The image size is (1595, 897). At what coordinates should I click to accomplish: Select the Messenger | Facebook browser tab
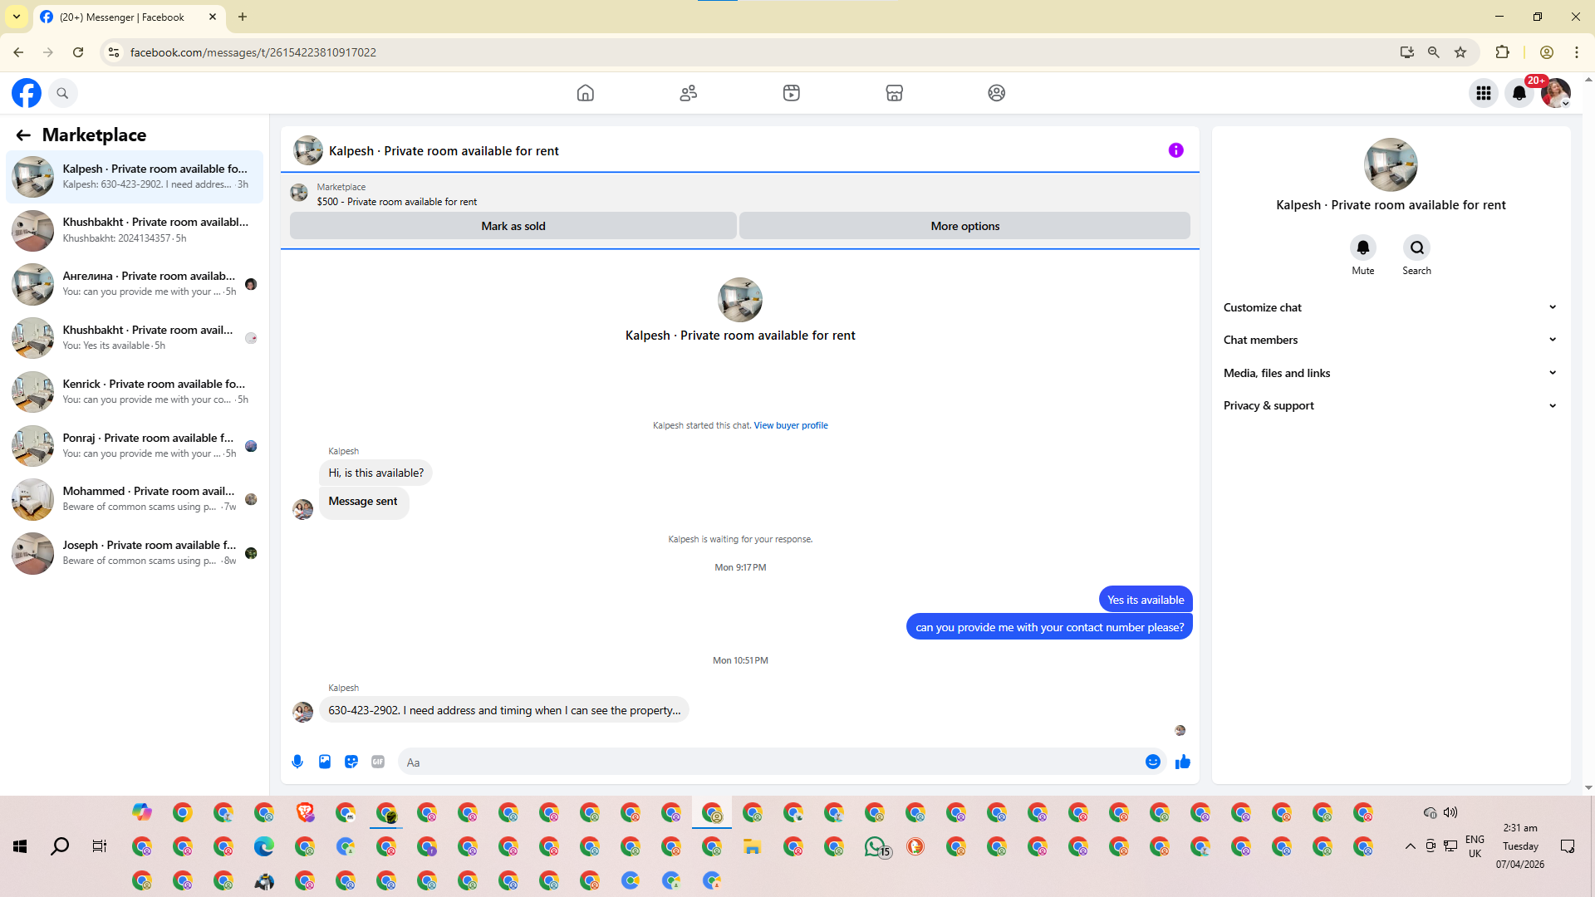click(x=129, y=17)
